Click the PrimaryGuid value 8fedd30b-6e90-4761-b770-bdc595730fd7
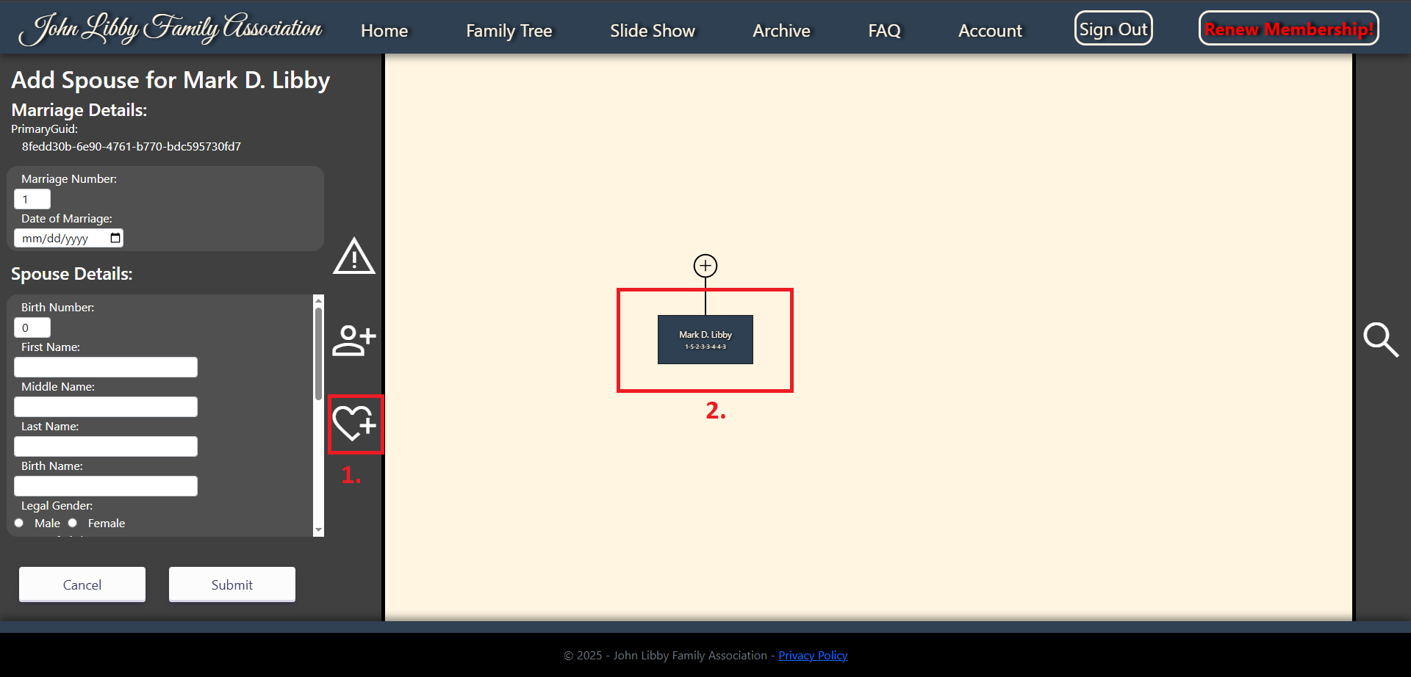The width and height of the screenshot is (1411, 677). 132,146
